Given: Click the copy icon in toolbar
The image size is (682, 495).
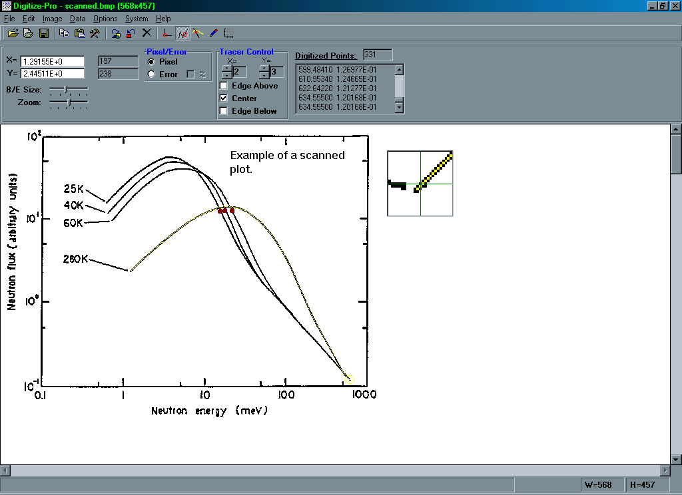Looking at the screenshot, I should coord(64,33).
